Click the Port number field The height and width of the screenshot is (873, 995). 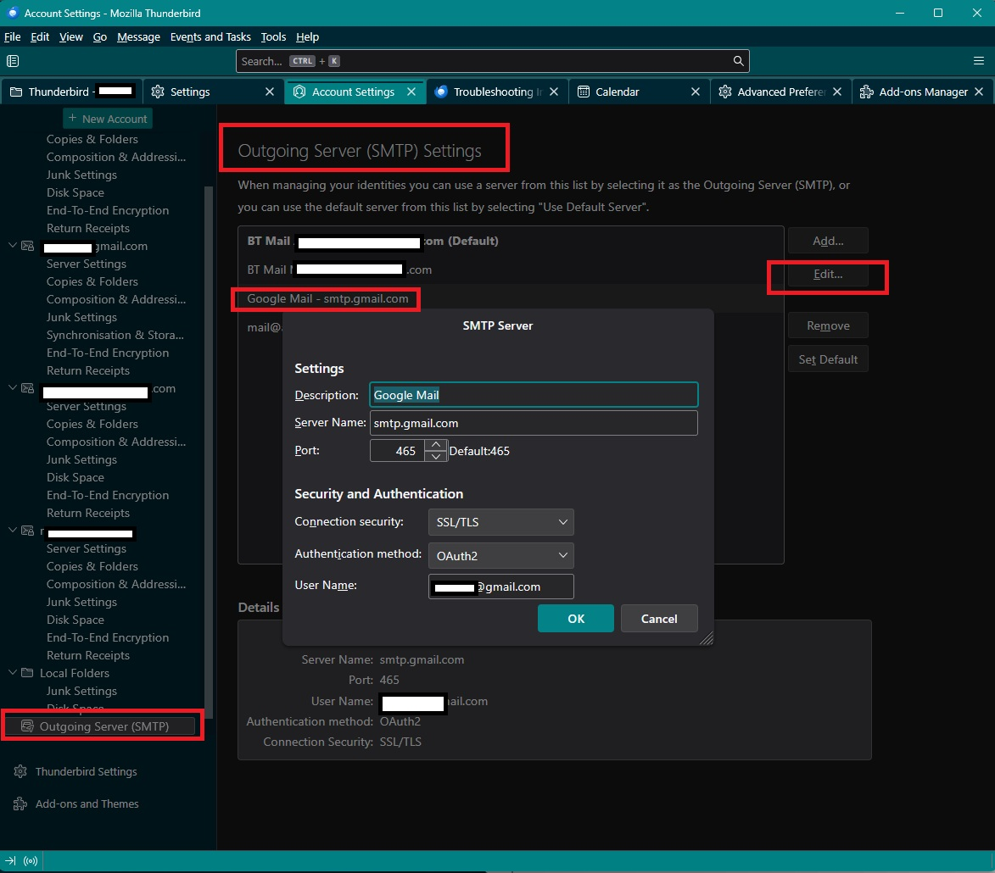pos(397,451)
